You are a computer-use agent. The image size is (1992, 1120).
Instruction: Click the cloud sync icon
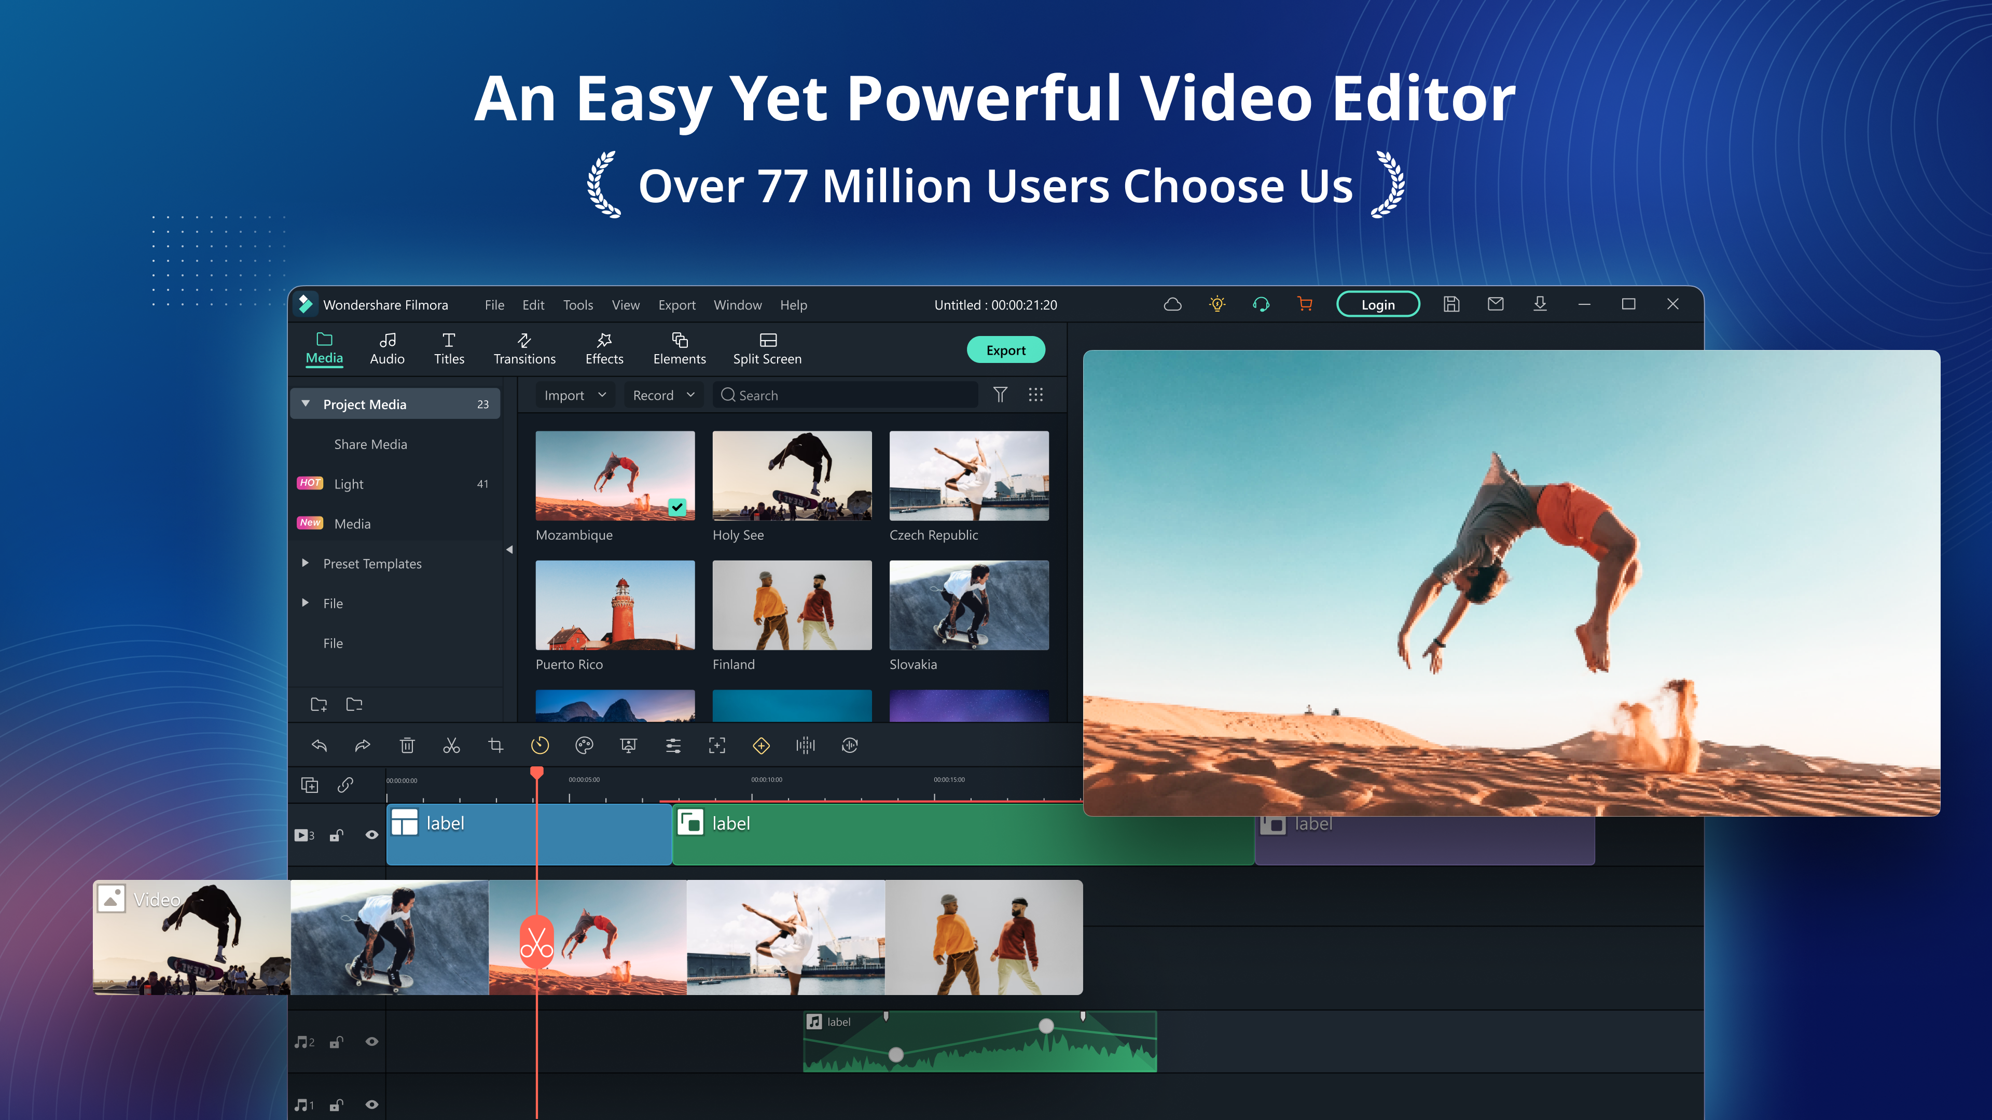pos(1172,304)
